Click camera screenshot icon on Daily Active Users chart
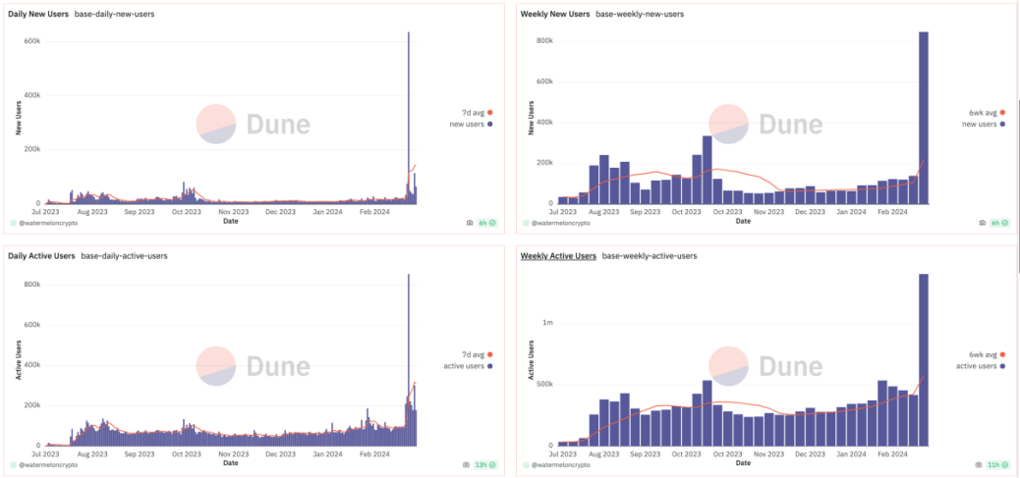This screenshot has height=478, width=1020. 466,465
